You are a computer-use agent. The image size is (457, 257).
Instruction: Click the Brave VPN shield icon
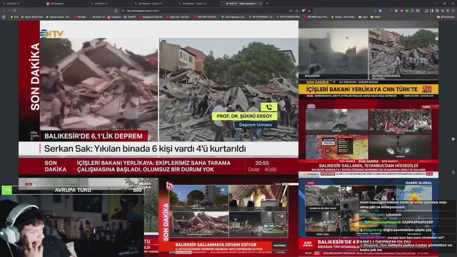[x=448, y=11]
